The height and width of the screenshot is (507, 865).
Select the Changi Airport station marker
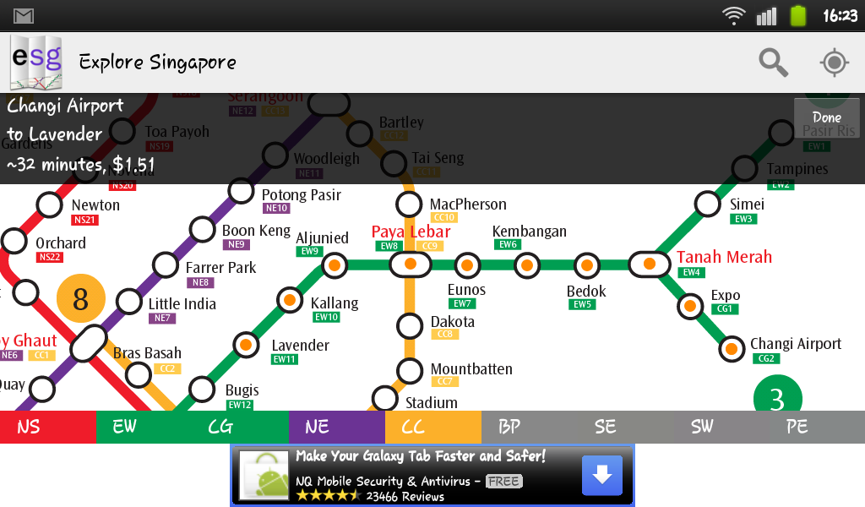click(732, 349)
